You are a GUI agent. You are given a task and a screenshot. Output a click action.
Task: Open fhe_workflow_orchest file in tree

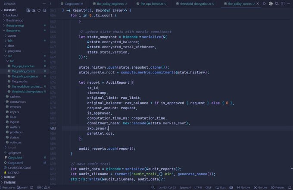[26, 86]
